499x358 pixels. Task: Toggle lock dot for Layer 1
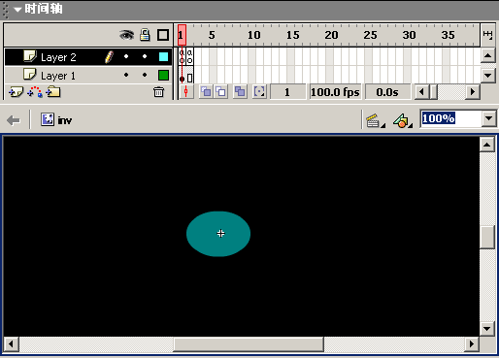click(145, 75)
